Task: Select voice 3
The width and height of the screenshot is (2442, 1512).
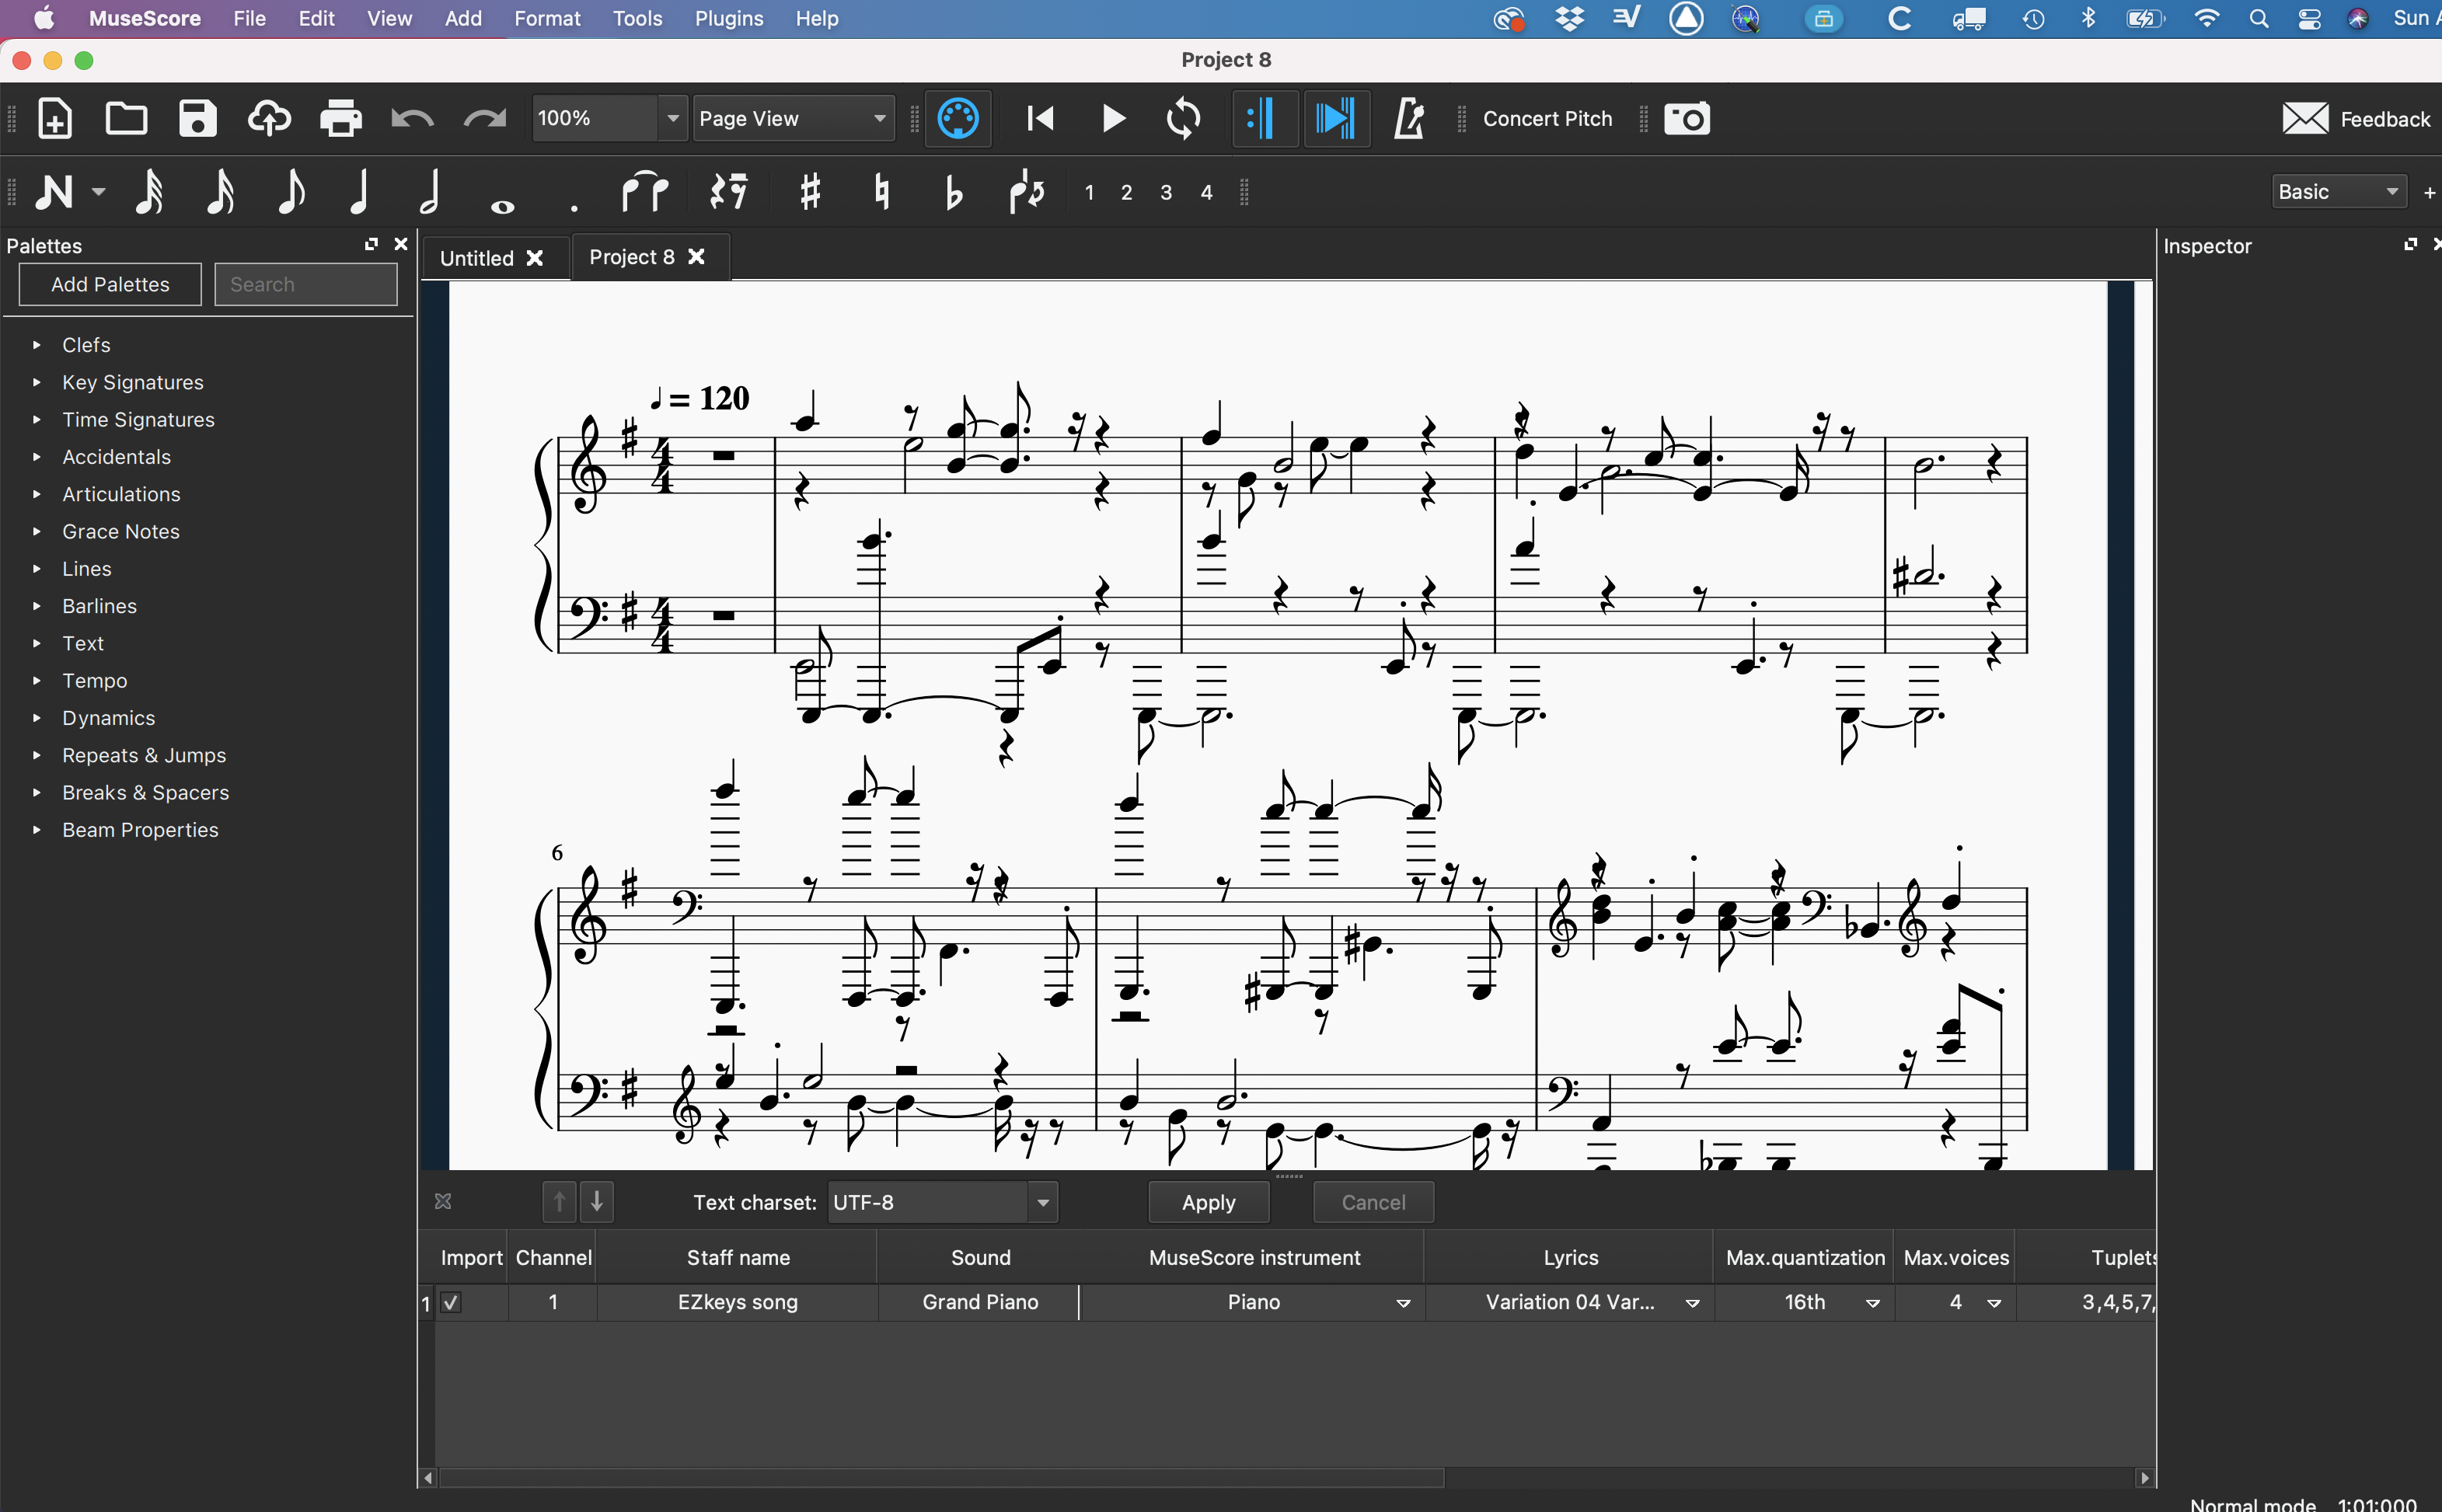Action: pos(1166,192)
